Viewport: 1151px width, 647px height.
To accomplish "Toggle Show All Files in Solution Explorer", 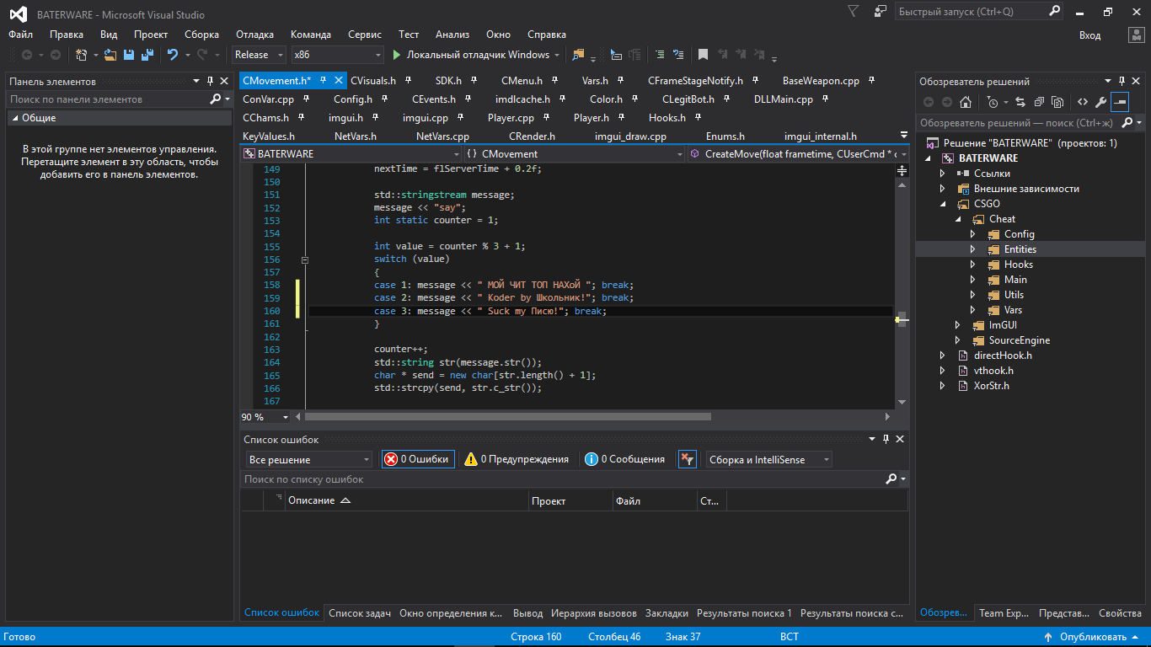I will (1057, 102).
